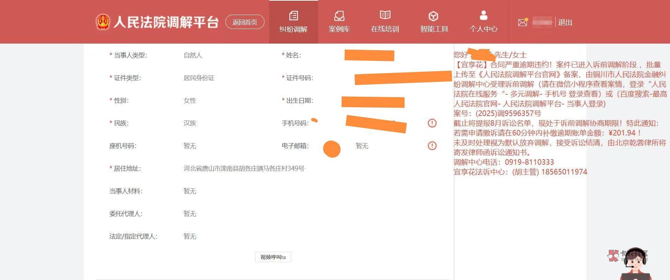Click the warning icon beside 电子邮箱
Screen dimensions: 670x280
coord(432,146)
